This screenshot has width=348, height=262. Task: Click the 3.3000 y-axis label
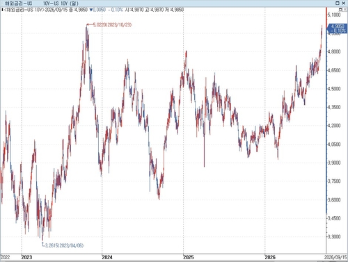334,236
